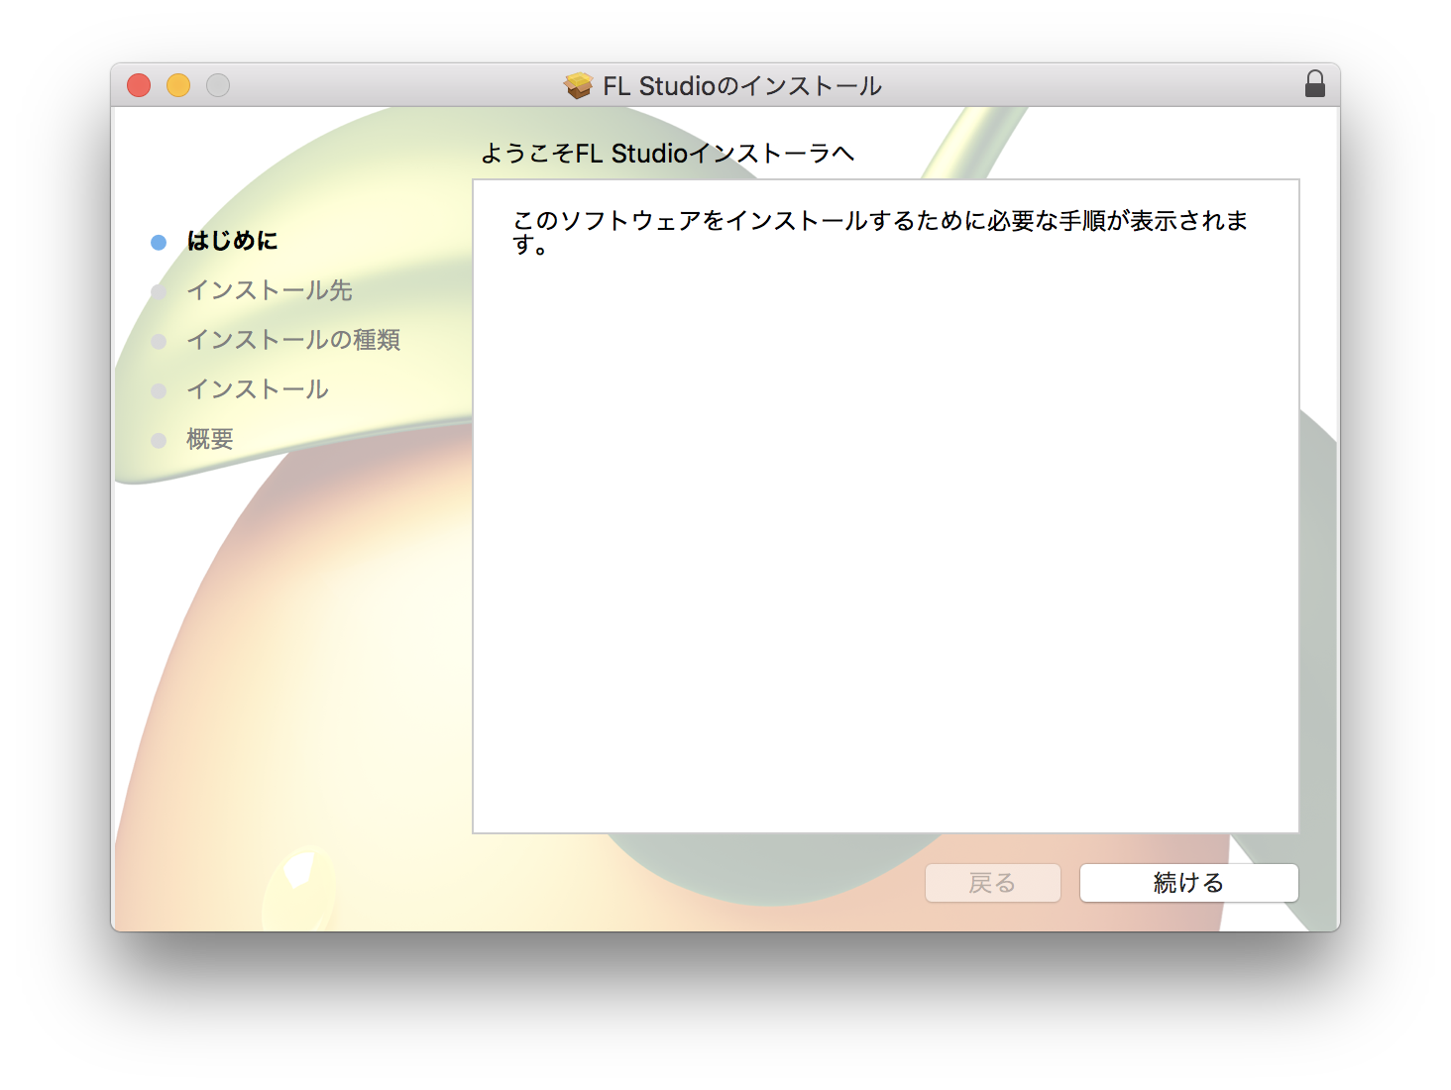Select the インストール step in sidebar

tap(258, 389)
